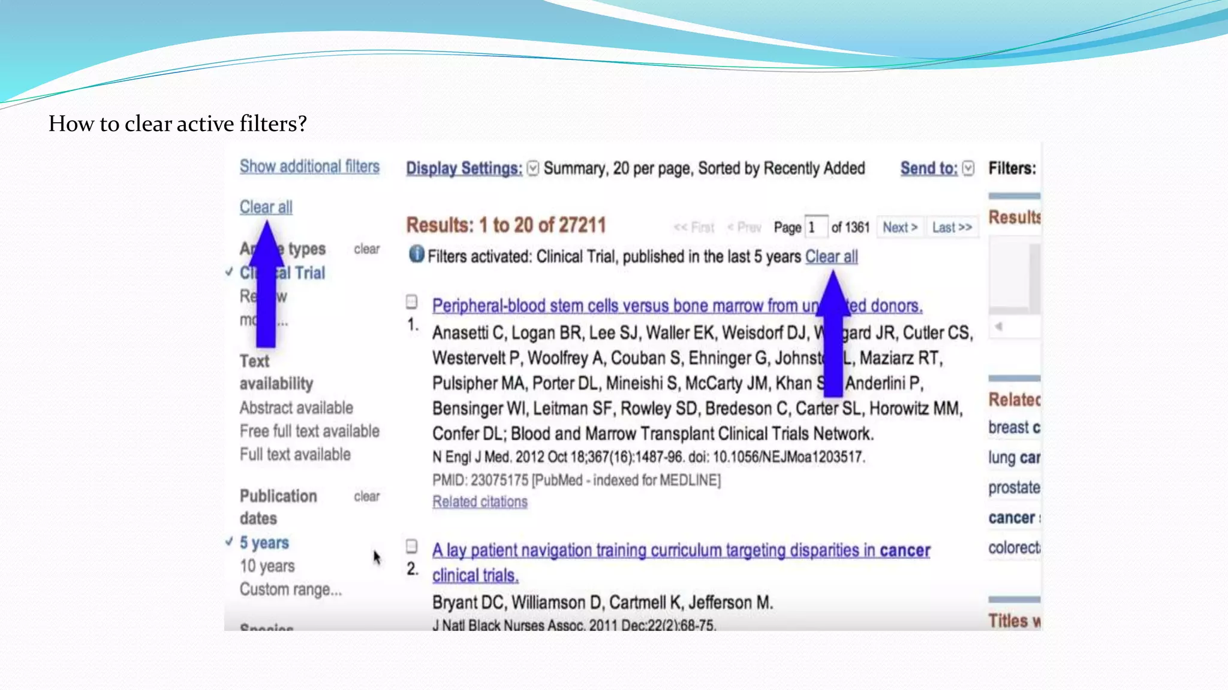1228x690 pixels.
Task: Jump to Last results page
Action: coord(952,228)
